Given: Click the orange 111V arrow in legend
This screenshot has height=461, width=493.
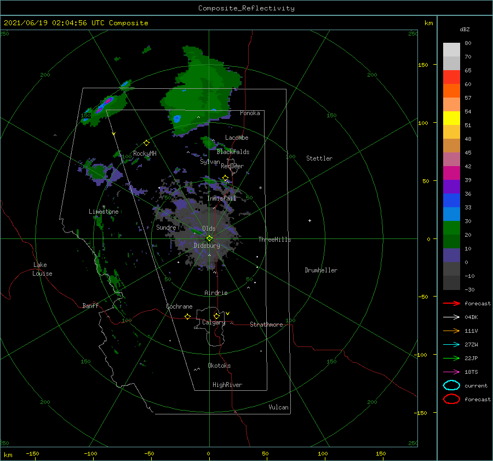Looking at the screenshot, I should 451,331.
